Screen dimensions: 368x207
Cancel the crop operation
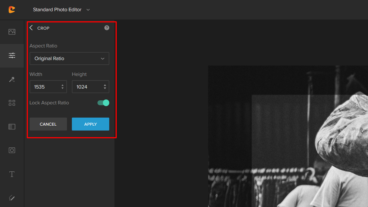tap(48, 124)
